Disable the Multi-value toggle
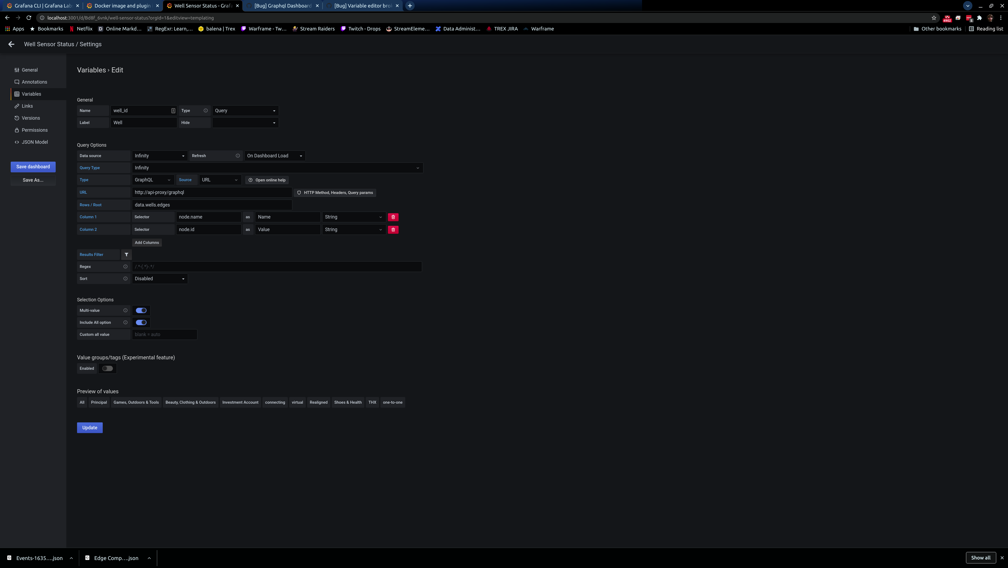Viewport: 1008px width, 568px height. click(x=141, y=310)
